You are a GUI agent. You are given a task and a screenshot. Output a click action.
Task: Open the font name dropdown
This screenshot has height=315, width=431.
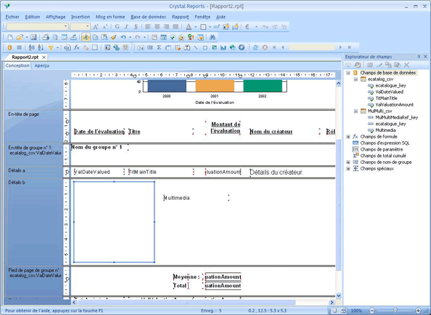[x=65, y=27]
